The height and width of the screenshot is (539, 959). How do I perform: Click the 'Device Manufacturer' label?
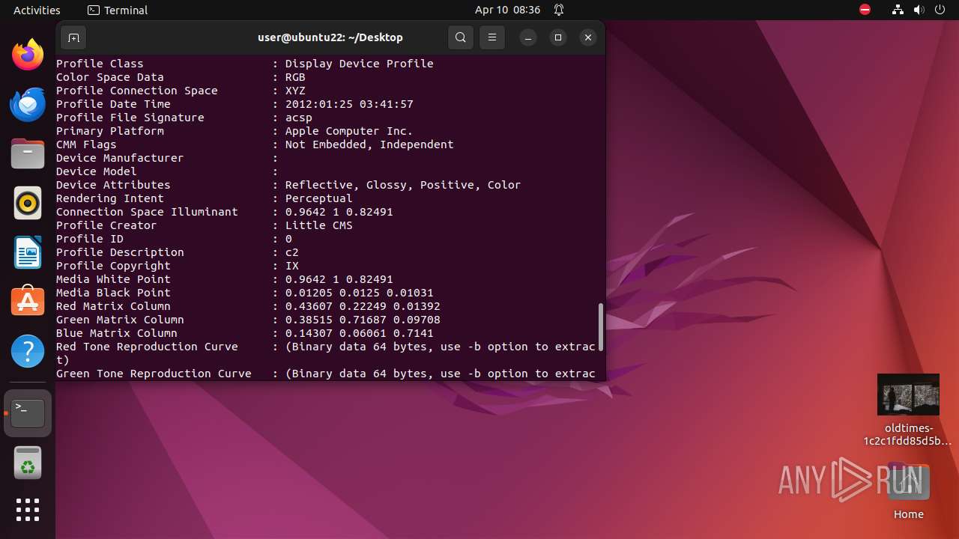(120, 158)
